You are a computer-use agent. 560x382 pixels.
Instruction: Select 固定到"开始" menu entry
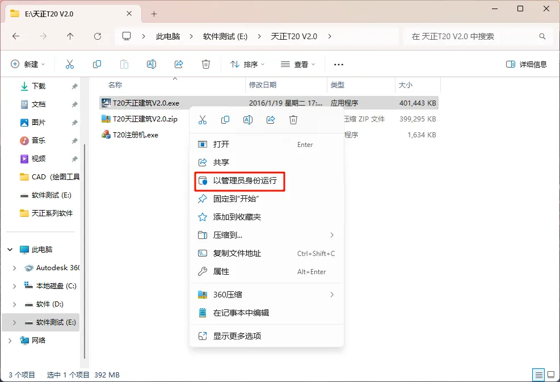[267, 199]
